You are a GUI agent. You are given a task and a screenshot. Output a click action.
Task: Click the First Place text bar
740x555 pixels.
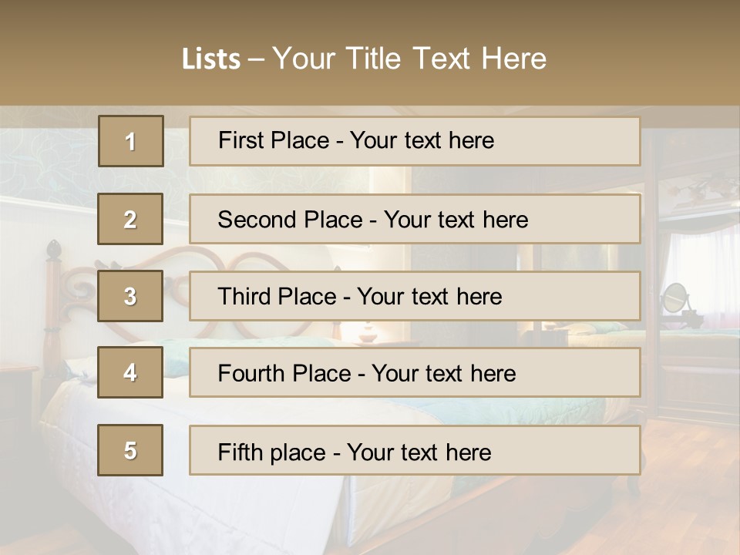[415, 141]
